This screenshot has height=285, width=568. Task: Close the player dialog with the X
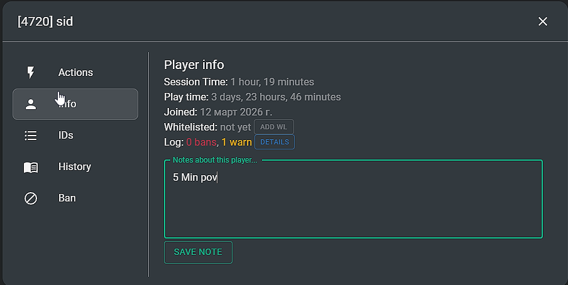pyautogui.click(x=543, y=21)
